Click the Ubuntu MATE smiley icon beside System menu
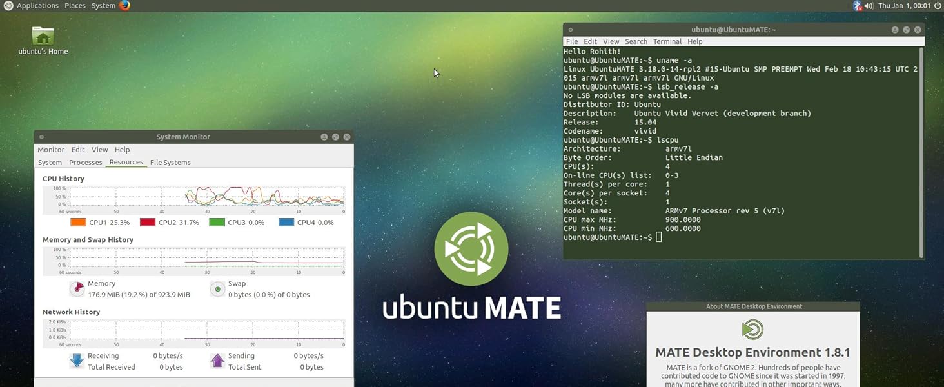The width and height of the screenshot is (944, 387). coord(123,5)
